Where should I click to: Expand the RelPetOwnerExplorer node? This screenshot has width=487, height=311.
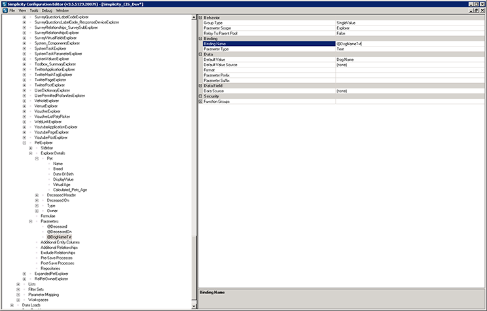point(24,279)
